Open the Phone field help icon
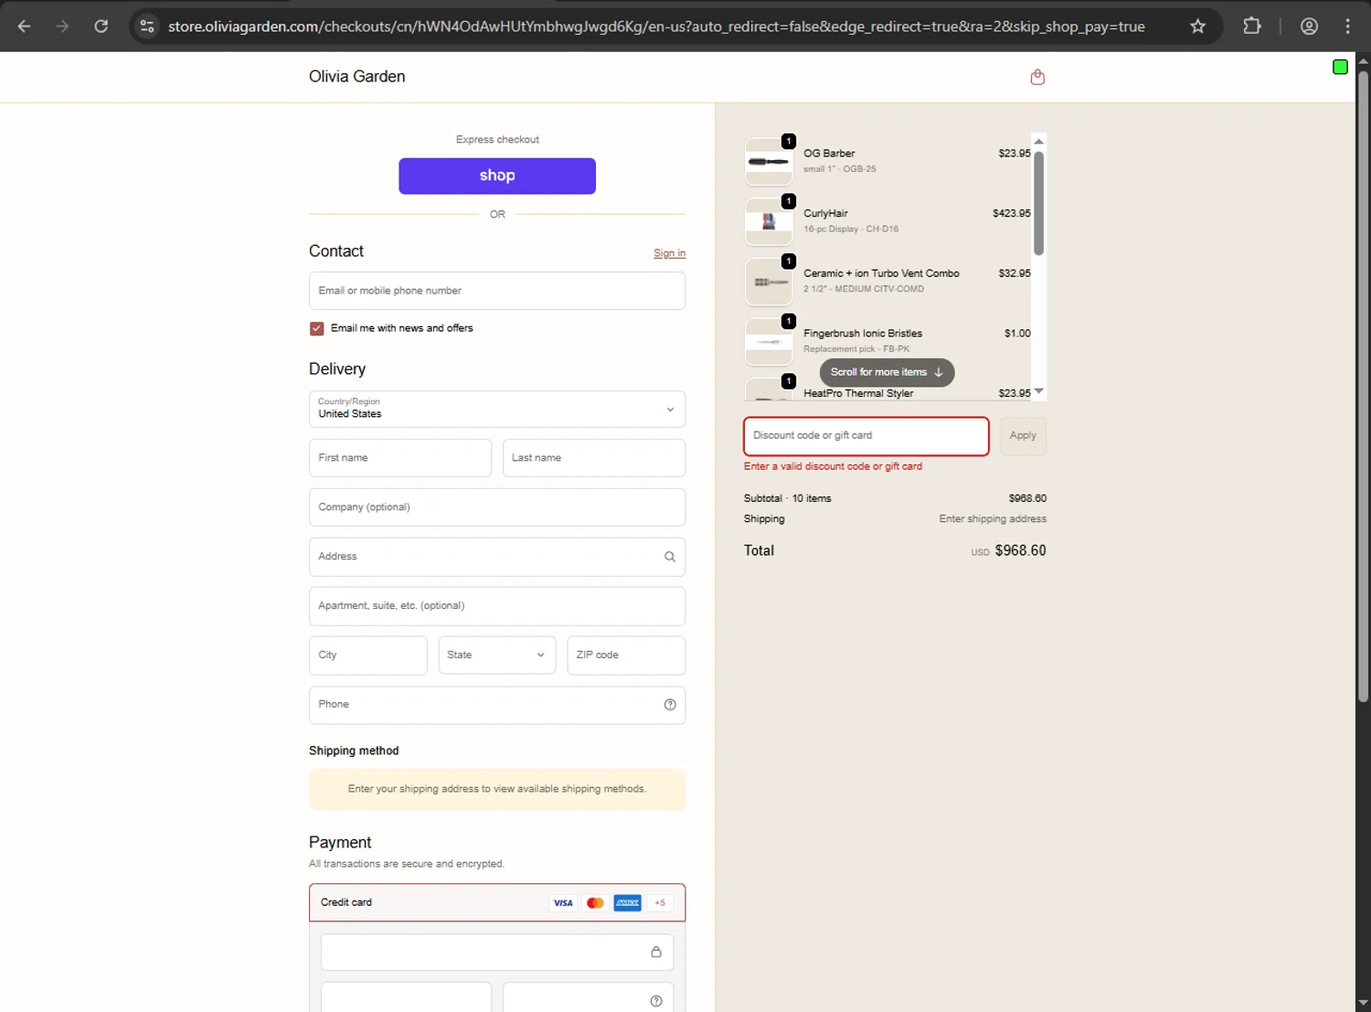Image resolution: width=1371 pixels, height=1012 pixels. coord(669,705)
